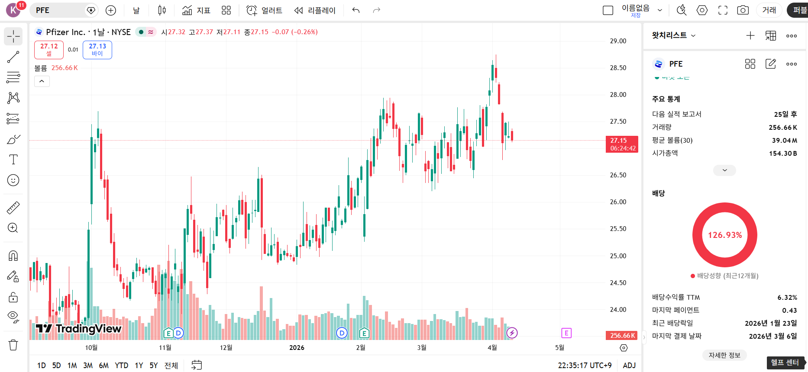Open the chart patterns tool
The width and height of the screenshot is (808, 372).
pos(13,98)
